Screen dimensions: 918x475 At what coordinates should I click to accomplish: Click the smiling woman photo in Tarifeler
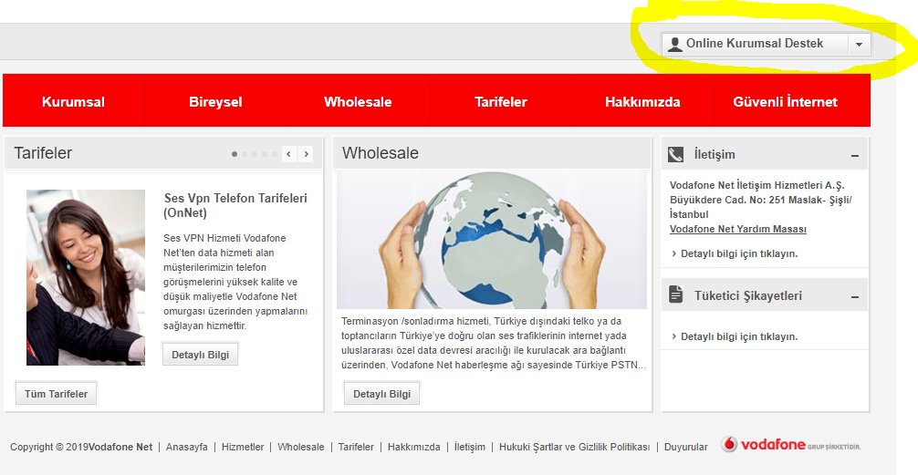pos(86,277)
